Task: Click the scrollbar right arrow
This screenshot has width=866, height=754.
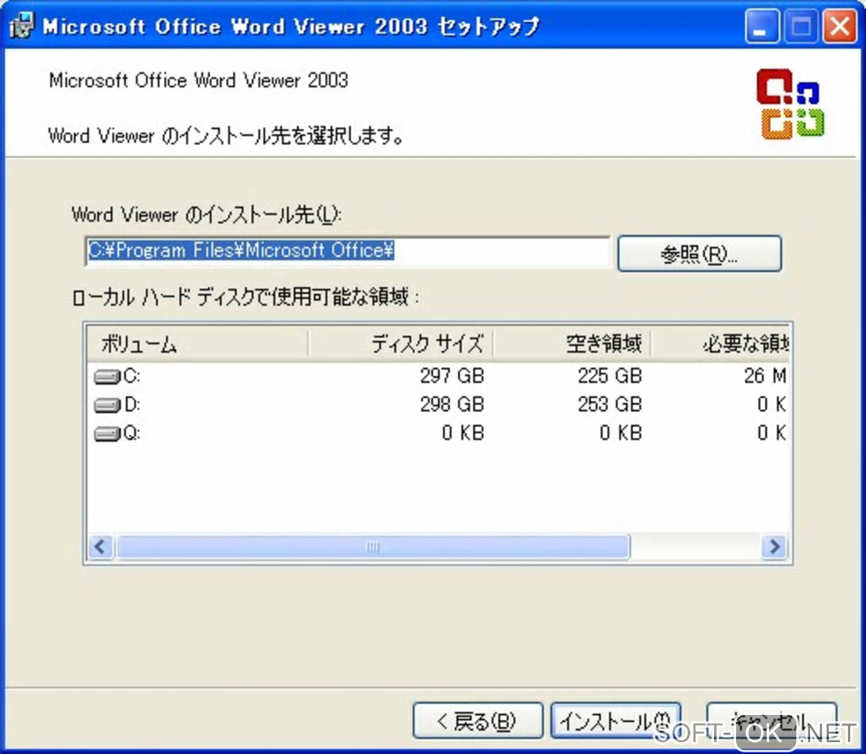Action: click(774, 547)
